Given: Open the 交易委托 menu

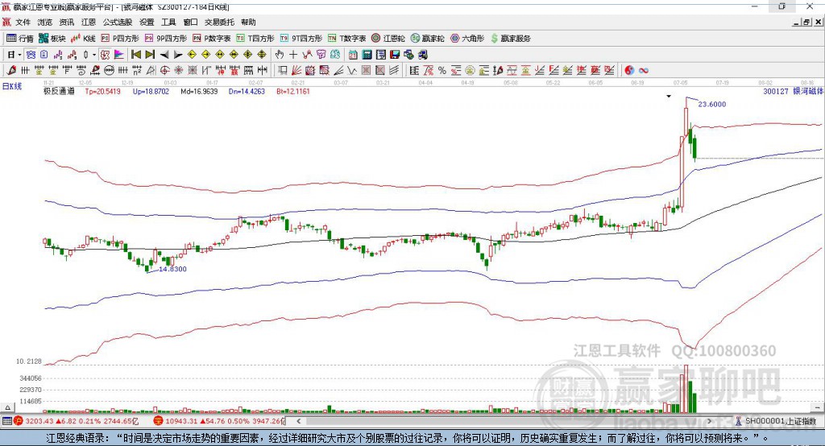Looking at the screenshot, I should [x=219, y=22].
